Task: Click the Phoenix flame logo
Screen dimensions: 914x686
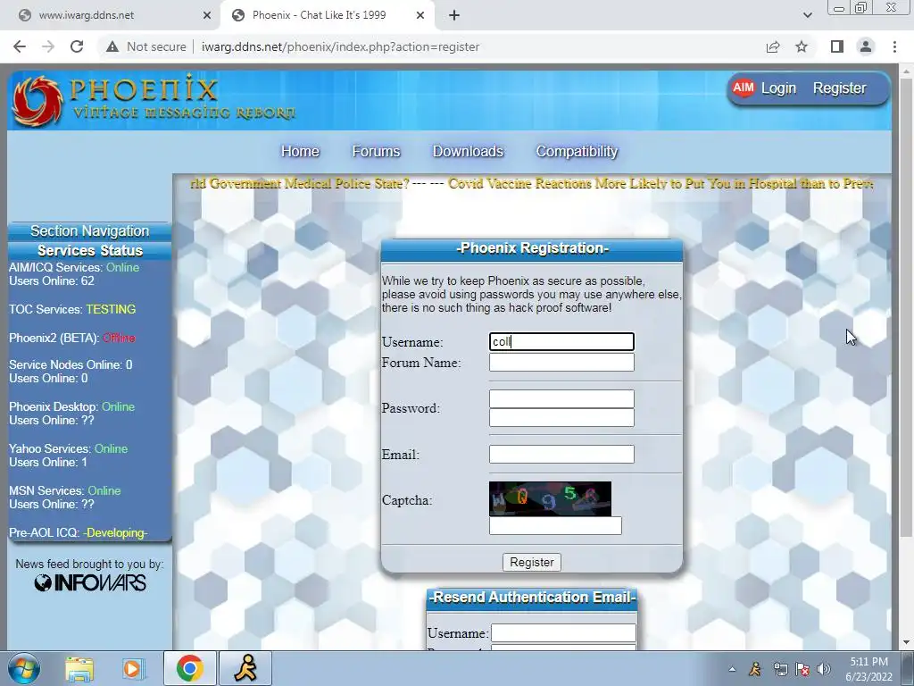Action: [x=37, y=100]
